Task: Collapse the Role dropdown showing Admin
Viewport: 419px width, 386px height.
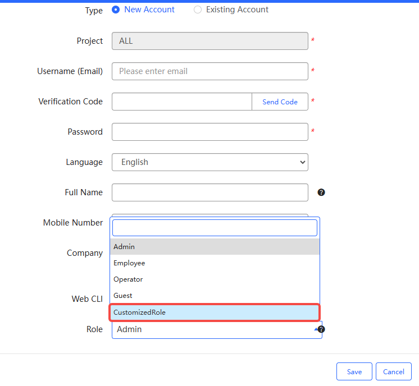Action: (x=216, y=329)
